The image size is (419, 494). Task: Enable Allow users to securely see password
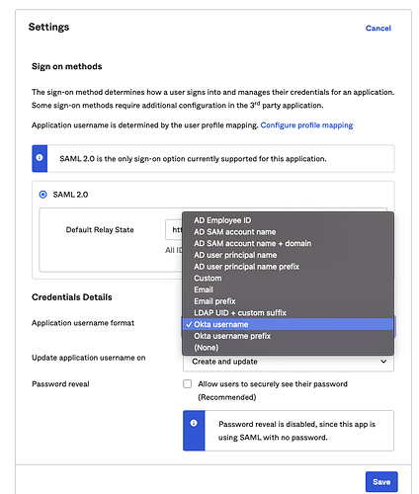point(188,384)
